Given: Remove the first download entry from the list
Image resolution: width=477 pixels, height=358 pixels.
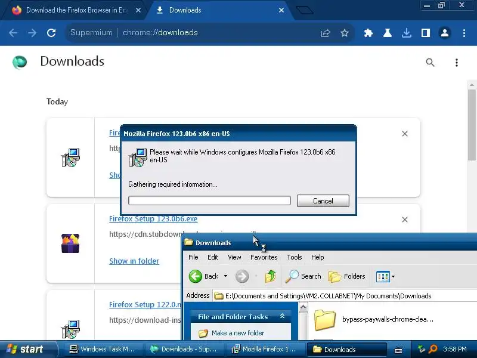Looking at the screenshot, I should (x=405, y=134).
